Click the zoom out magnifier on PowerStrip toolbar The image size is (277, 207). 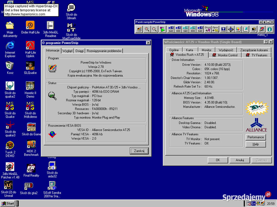coord(154,29)
